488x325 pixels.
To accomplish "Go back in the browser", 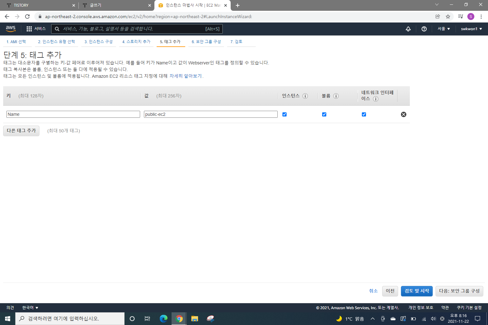I will coord(7,17).
